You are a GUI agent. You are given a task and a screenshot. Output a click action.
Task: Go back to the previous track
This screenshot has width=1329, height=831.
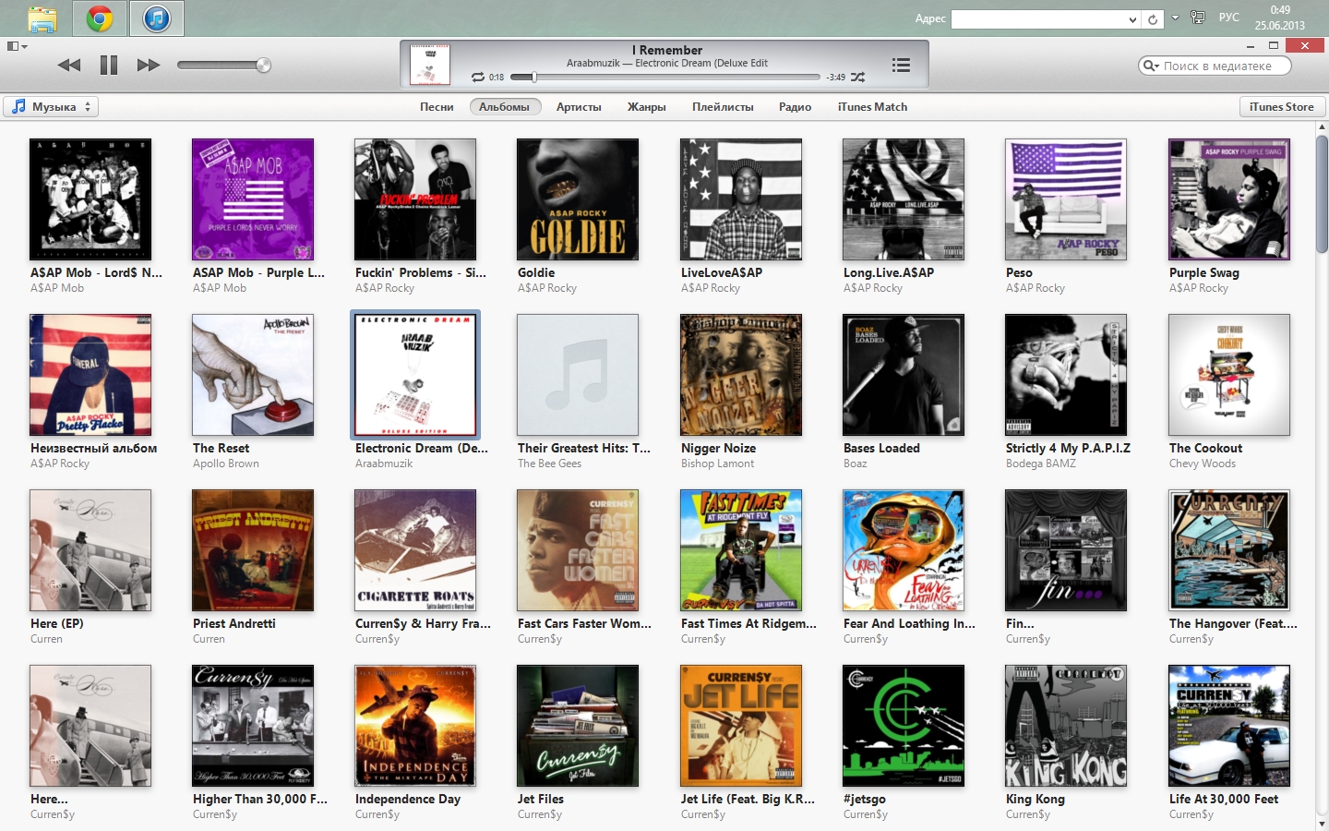click(69, 65)
